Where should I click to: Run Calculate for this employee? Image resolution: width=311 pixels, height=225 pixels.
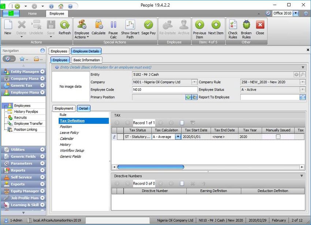(x=98, y=28)
